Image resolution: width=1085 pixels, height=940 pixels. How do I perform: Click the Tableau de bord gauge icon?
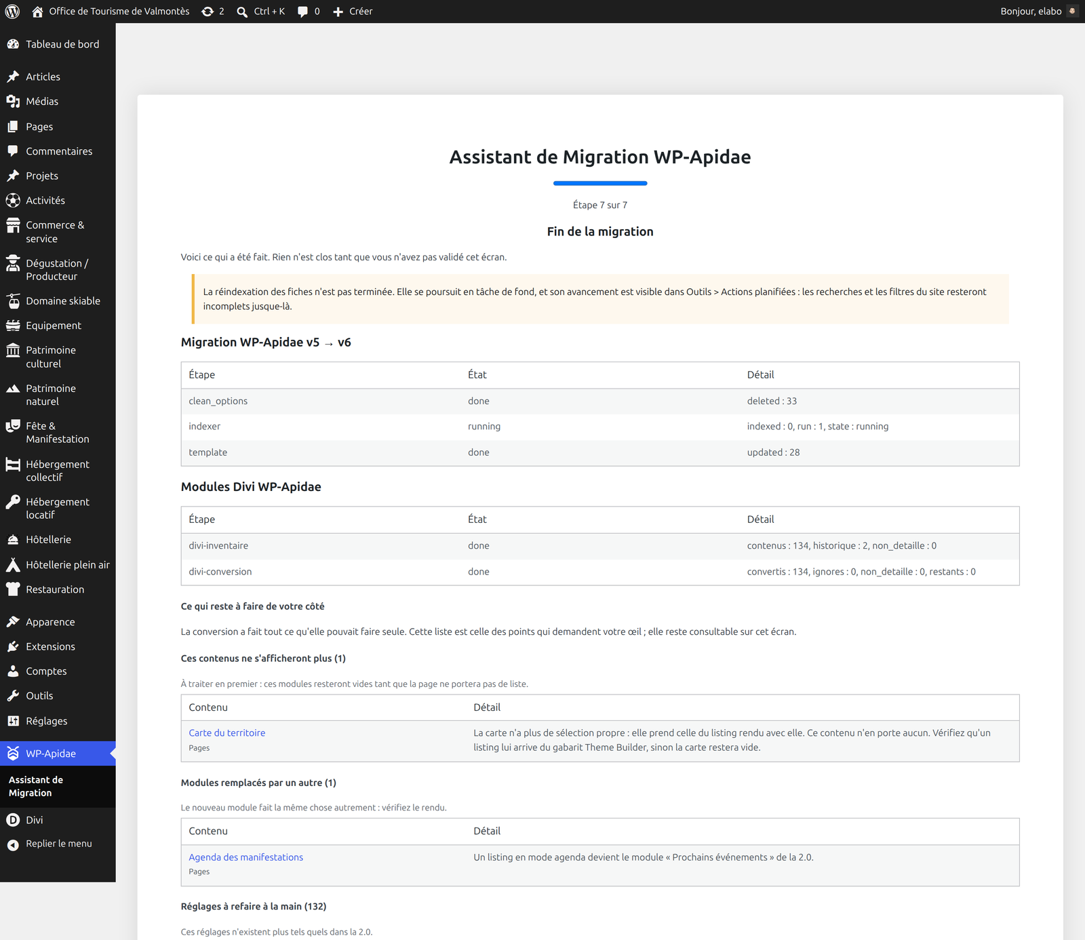pos(13,44)
